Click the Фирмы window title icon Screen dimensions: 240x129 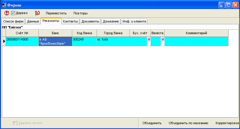pos(4,4)
